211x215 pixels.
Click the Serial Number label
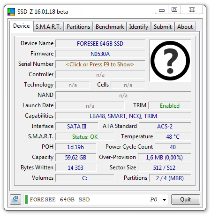point(36,64)
